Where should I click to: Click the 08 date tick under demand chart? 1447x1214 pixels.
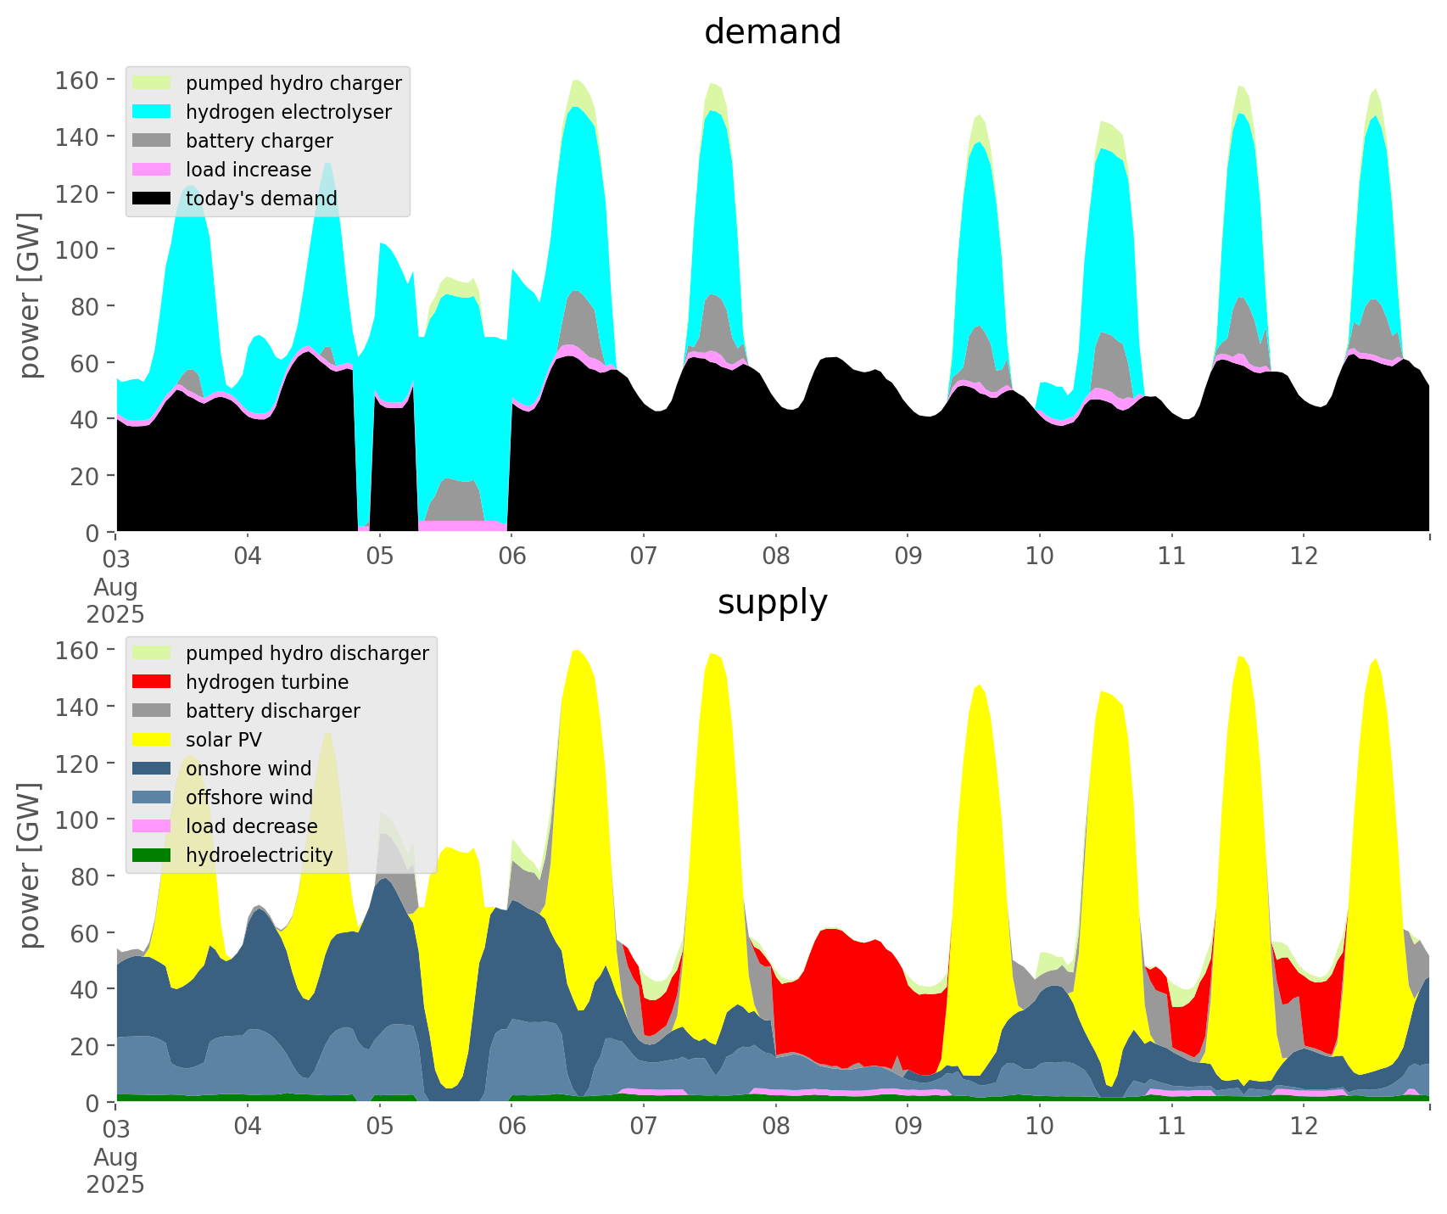[x=775, y=557]
